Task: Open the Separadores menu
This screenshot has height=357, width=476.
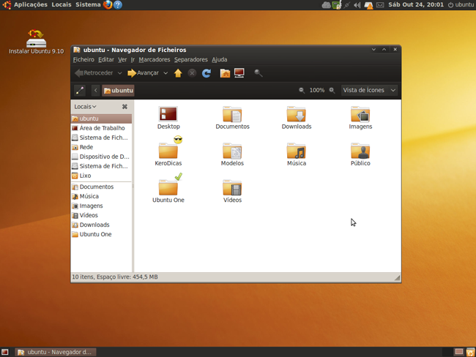Action: tap(190, 60)
